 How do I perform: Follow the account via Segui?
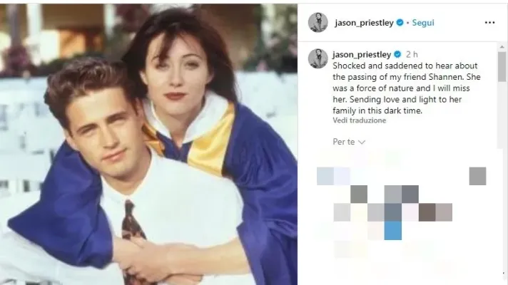coord(423,23)
